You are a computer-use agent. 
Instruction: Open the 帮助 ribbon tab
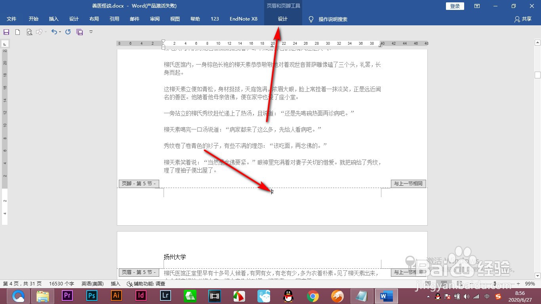[x=195, y=19]
